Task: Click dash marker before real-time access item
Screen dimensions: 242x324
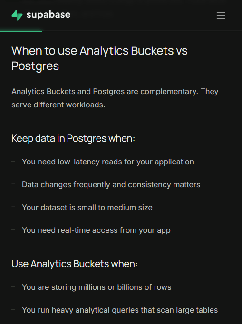Action: [x=13, y=229]
